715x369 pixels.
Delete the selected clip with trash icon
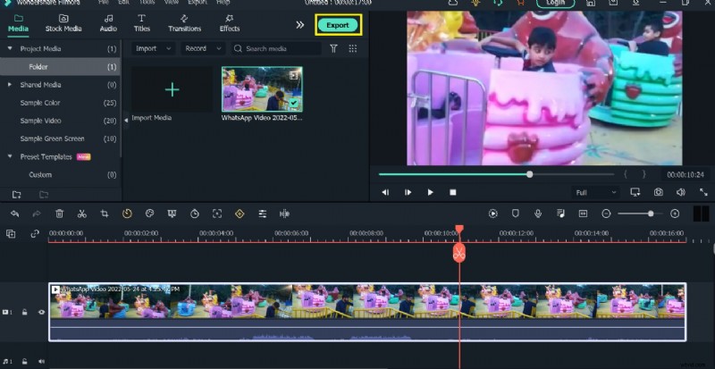point(59,214)
